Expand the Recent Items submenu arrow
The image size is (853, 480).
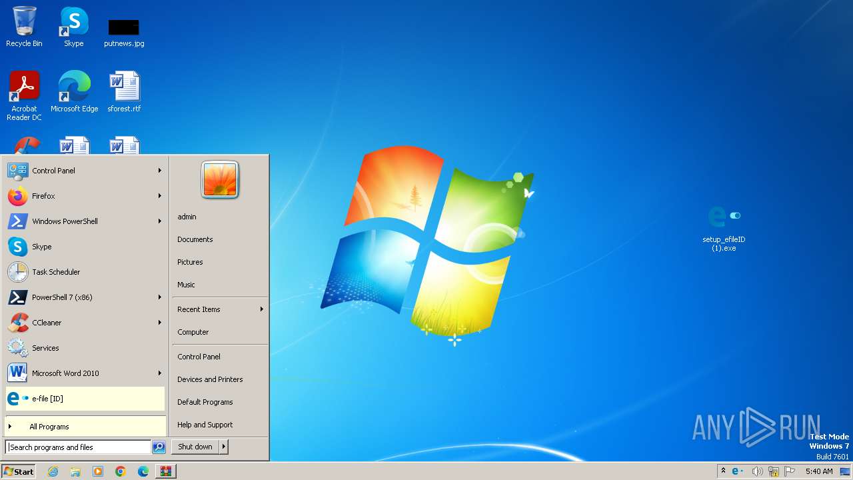[x=262, y=309]
